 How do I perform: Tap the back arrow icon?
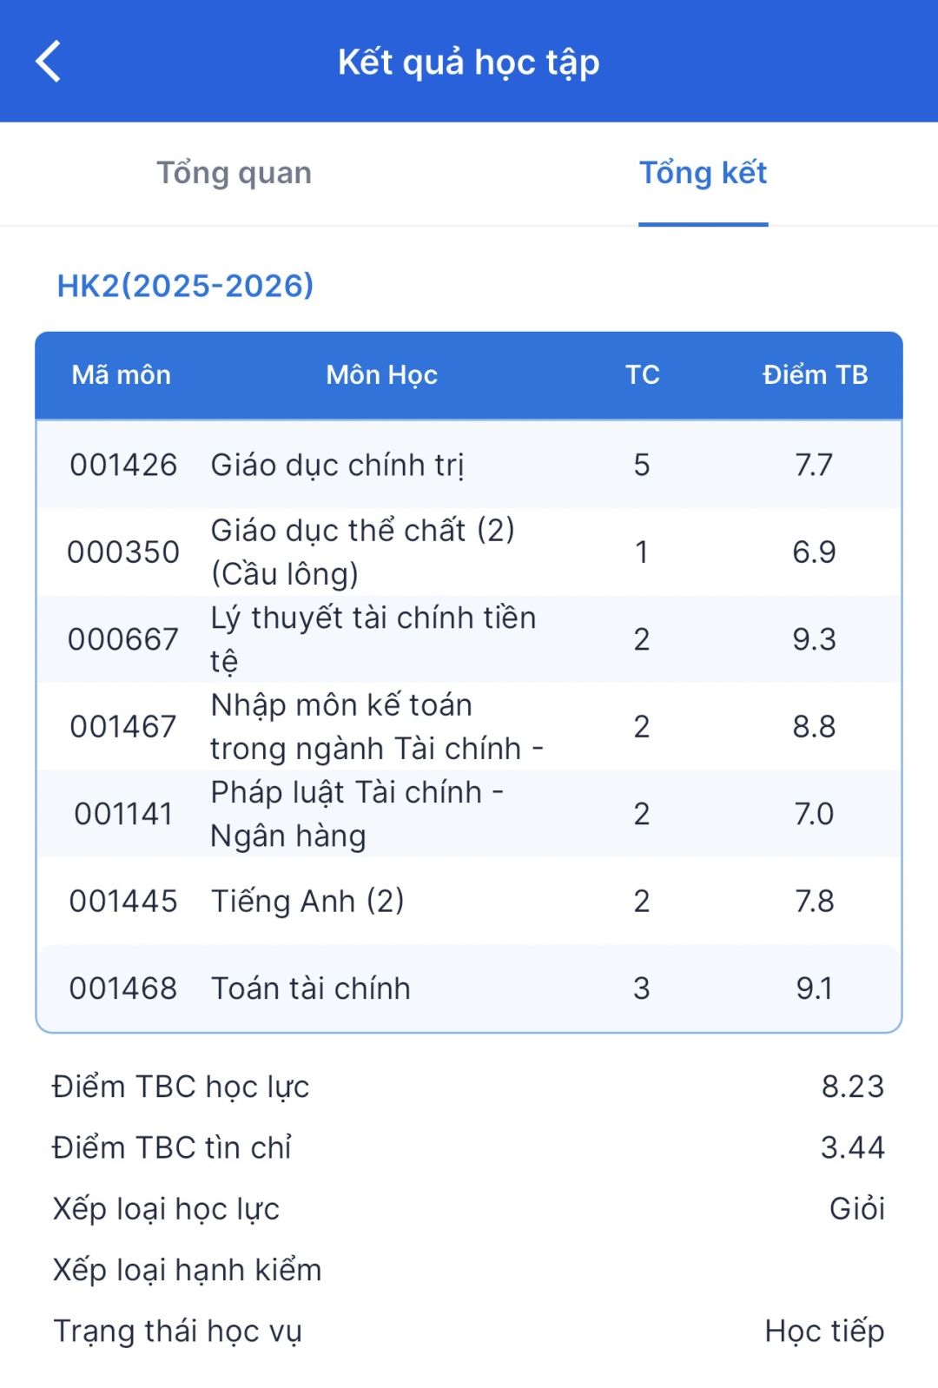point(49,62)
